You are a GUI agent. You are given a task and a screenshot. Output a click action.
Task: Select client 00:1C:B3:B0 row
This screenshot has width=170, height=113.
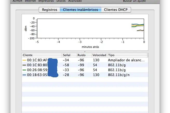coord(85,65)
